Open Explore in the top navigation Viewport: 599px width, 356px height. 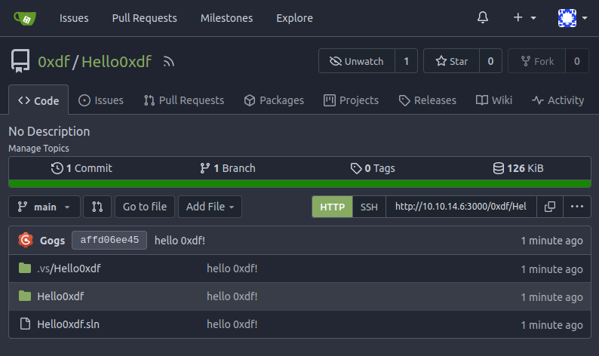click(294, 18)
